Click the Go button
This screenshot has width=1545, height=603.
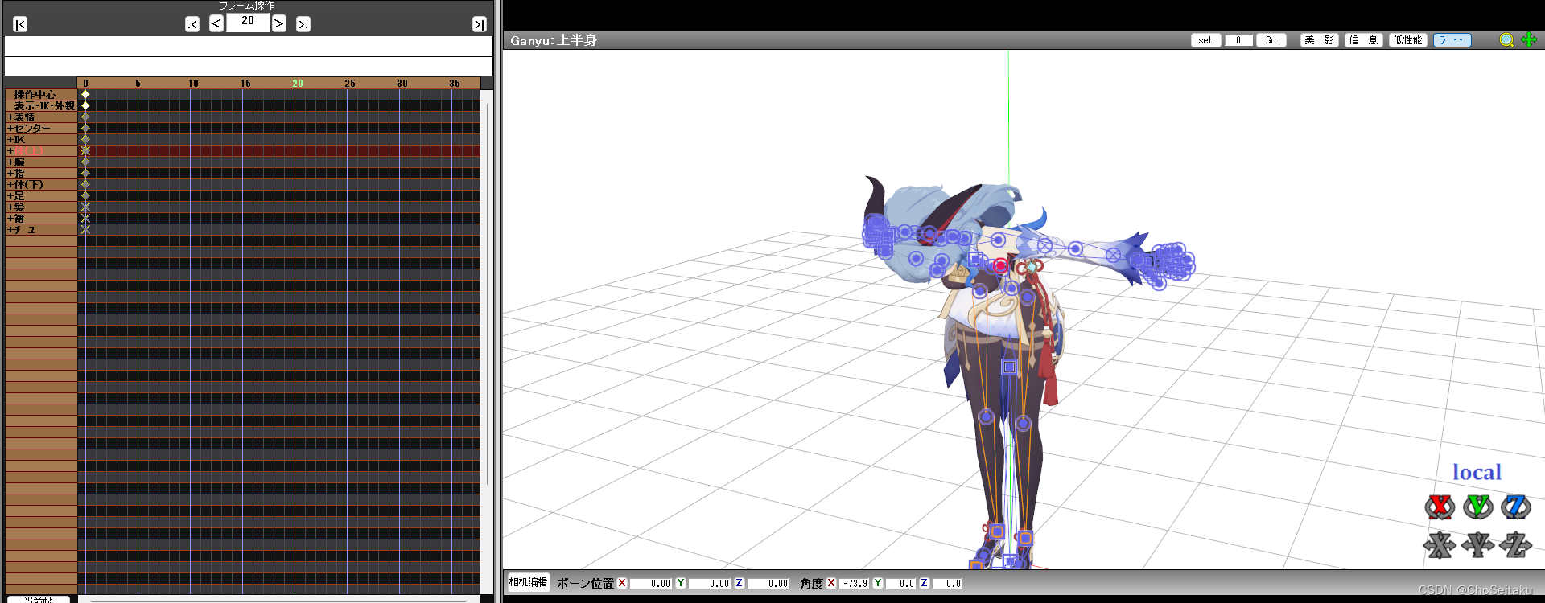click(1271, 40)
